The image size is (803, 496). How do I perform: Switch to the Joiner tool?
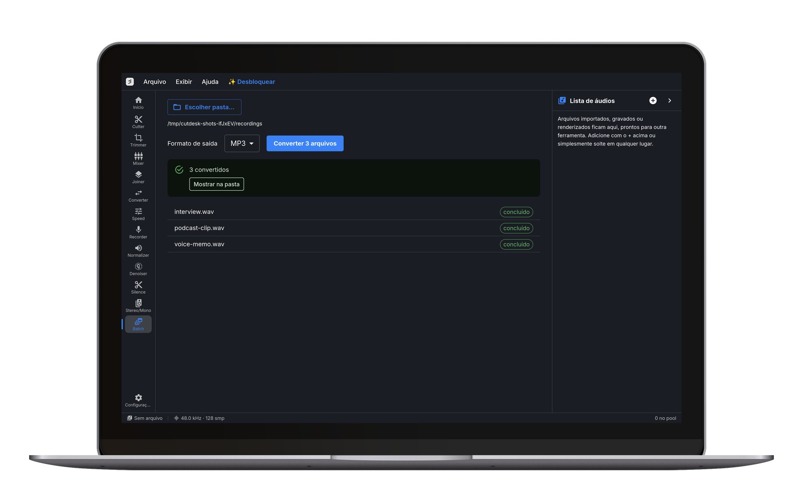pyautogui.click(x=138, y=177)
